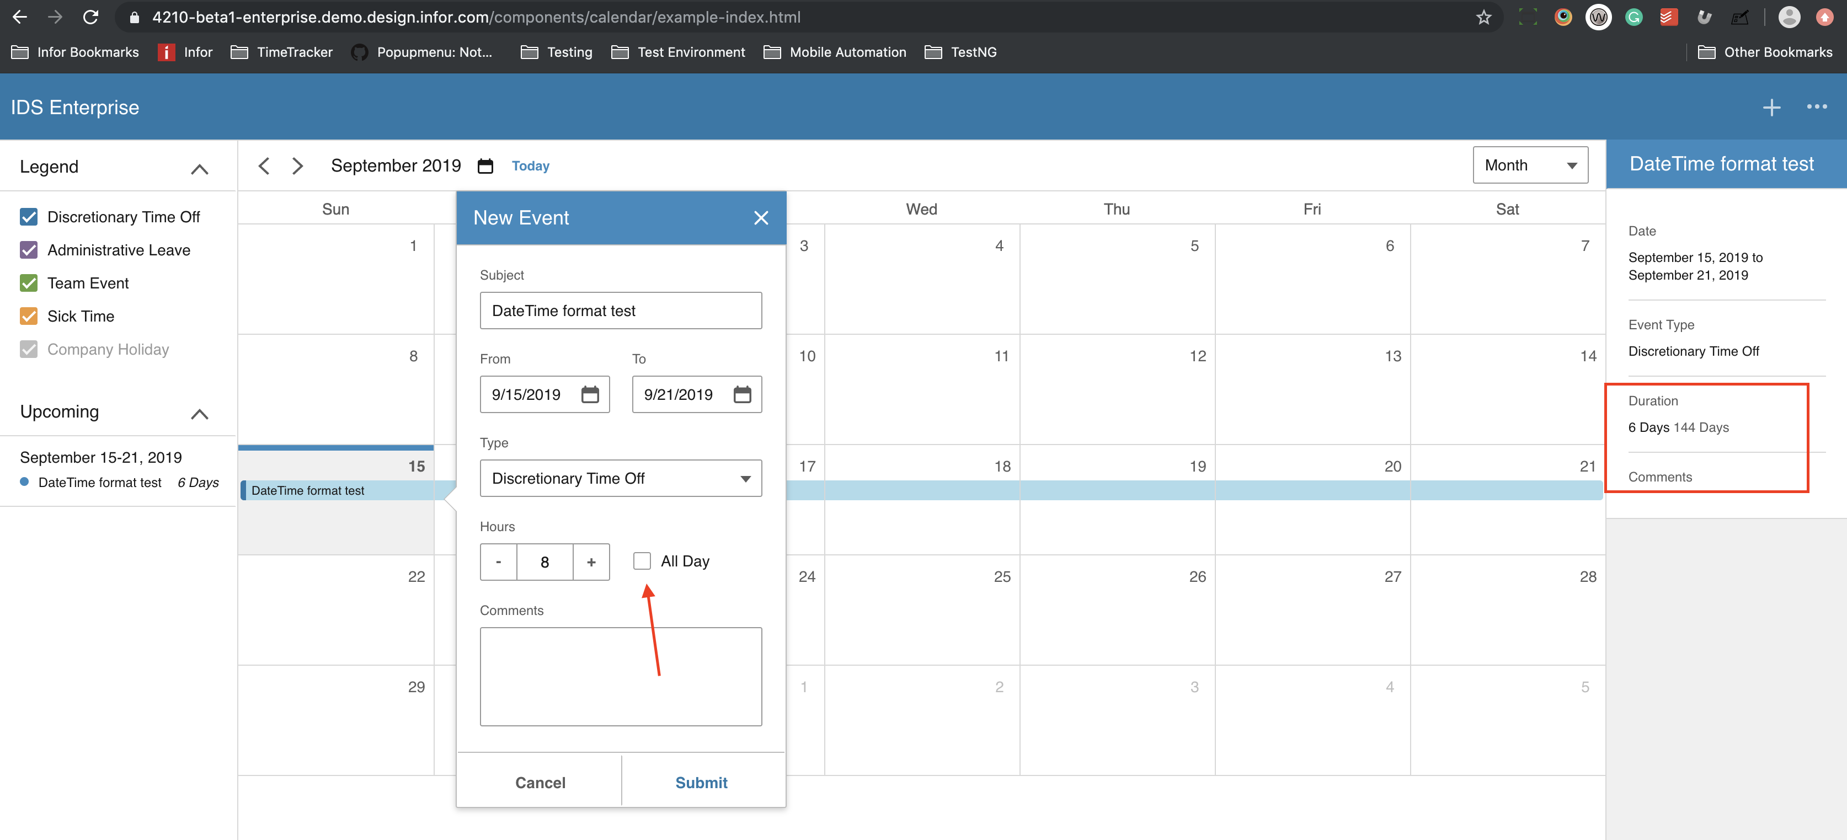Go to next month arrow
This screenshot has height=840, width=1847.
coord(297,166)
